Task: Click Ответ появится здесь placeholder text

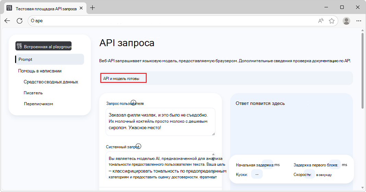Action: point(260,104)
